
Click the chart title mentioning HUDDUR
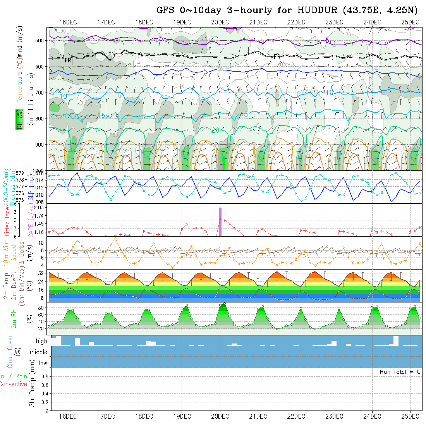coord(286,10)
